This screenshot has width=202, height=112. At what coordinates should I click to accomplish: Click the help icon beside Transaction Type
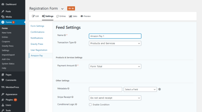pos(75,42)
